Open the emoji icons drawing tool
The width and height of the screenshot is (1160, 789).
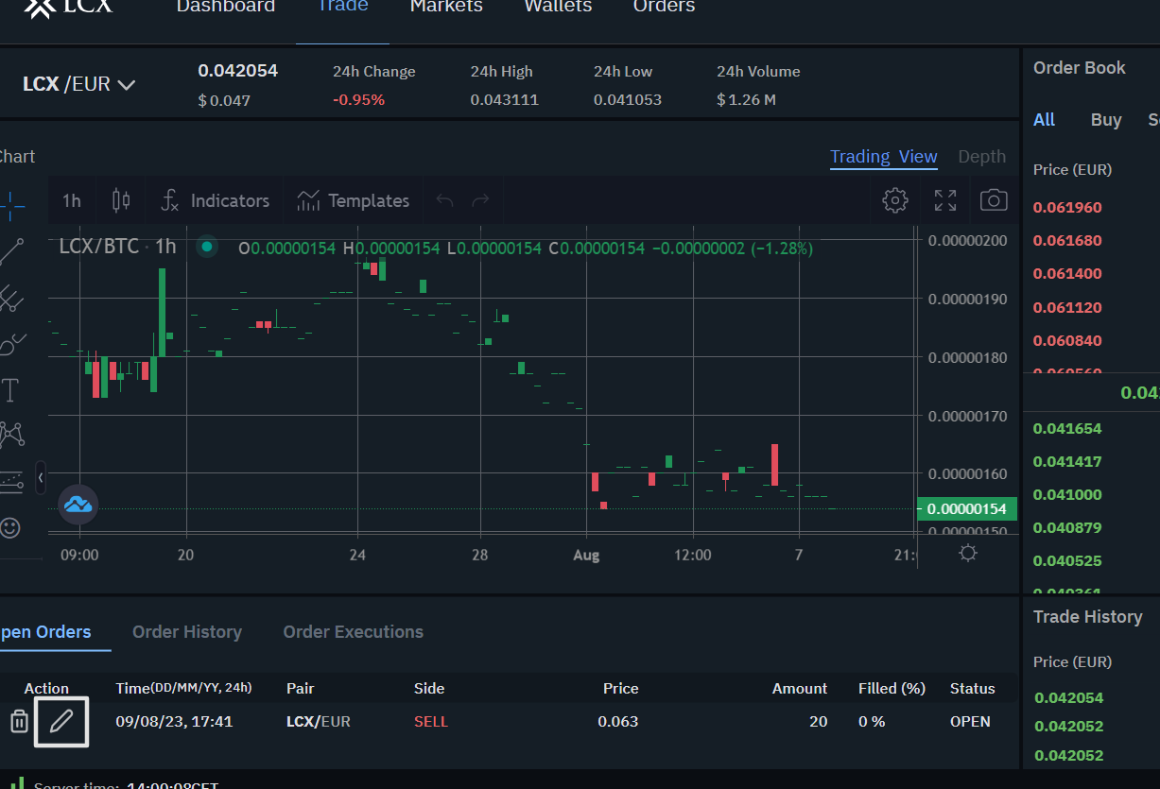(x=10, y=527)
